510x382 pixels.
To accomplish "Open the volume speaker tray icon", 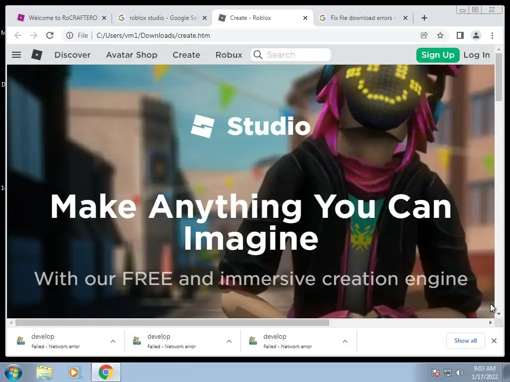I will click(460, 373).
